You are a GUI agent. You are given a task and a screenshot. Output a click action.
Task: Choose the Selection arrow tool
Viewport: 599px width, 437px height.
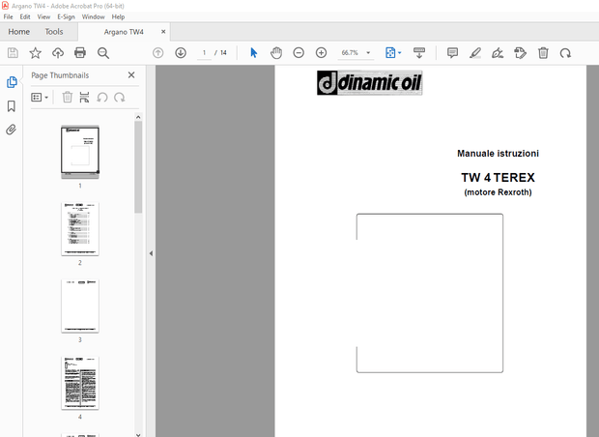(x=254, y=53)
